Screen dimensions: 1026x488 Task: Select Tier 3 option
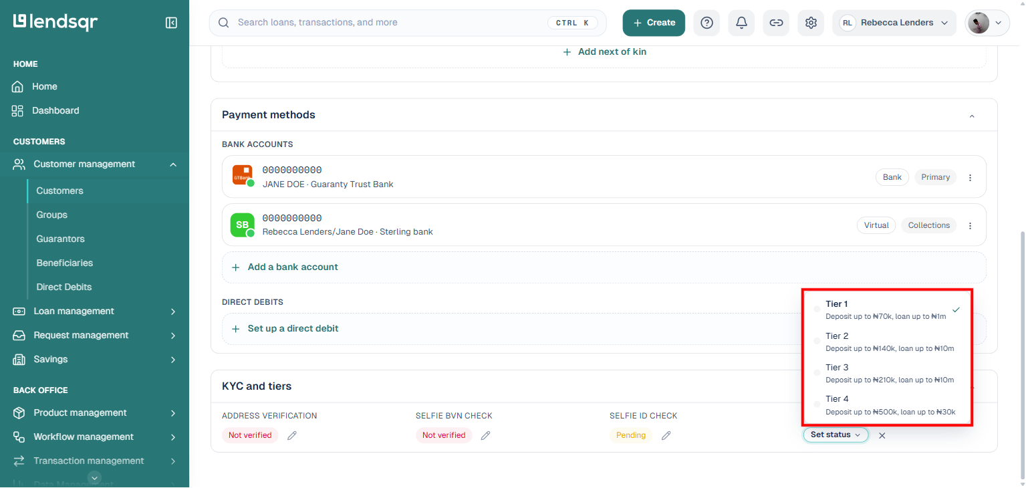point(887,373)
